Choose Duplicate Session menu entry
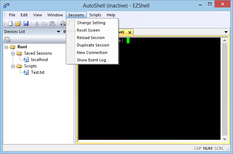The width and height of the screenshot is (233, 154). [92, 45]
